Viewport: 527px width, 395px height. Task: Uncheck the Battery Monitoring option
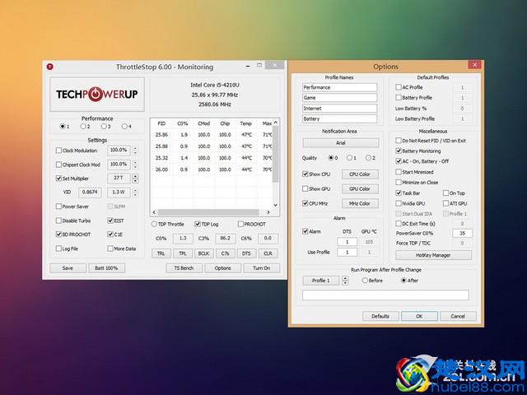click(398, 151)
